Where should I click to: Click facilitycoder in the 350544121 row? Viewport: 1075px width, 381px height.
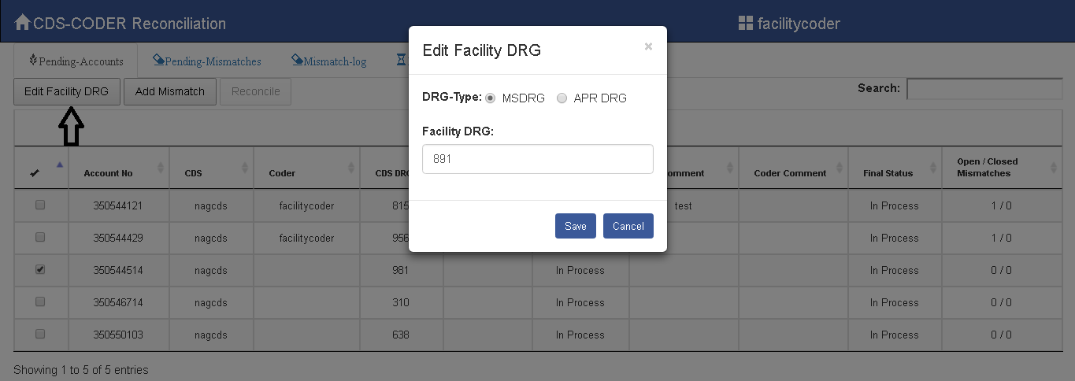pyautogui.click(x=306, y=205)
